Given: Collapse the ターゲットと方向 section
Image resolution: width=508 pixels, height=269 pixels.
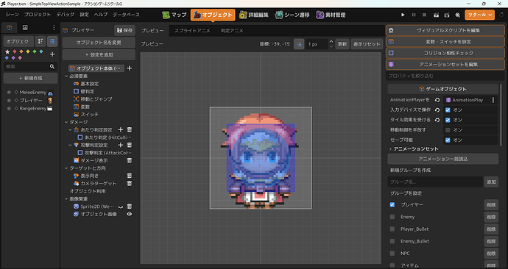Looking at the screenshot, I should tap(66, 168).
